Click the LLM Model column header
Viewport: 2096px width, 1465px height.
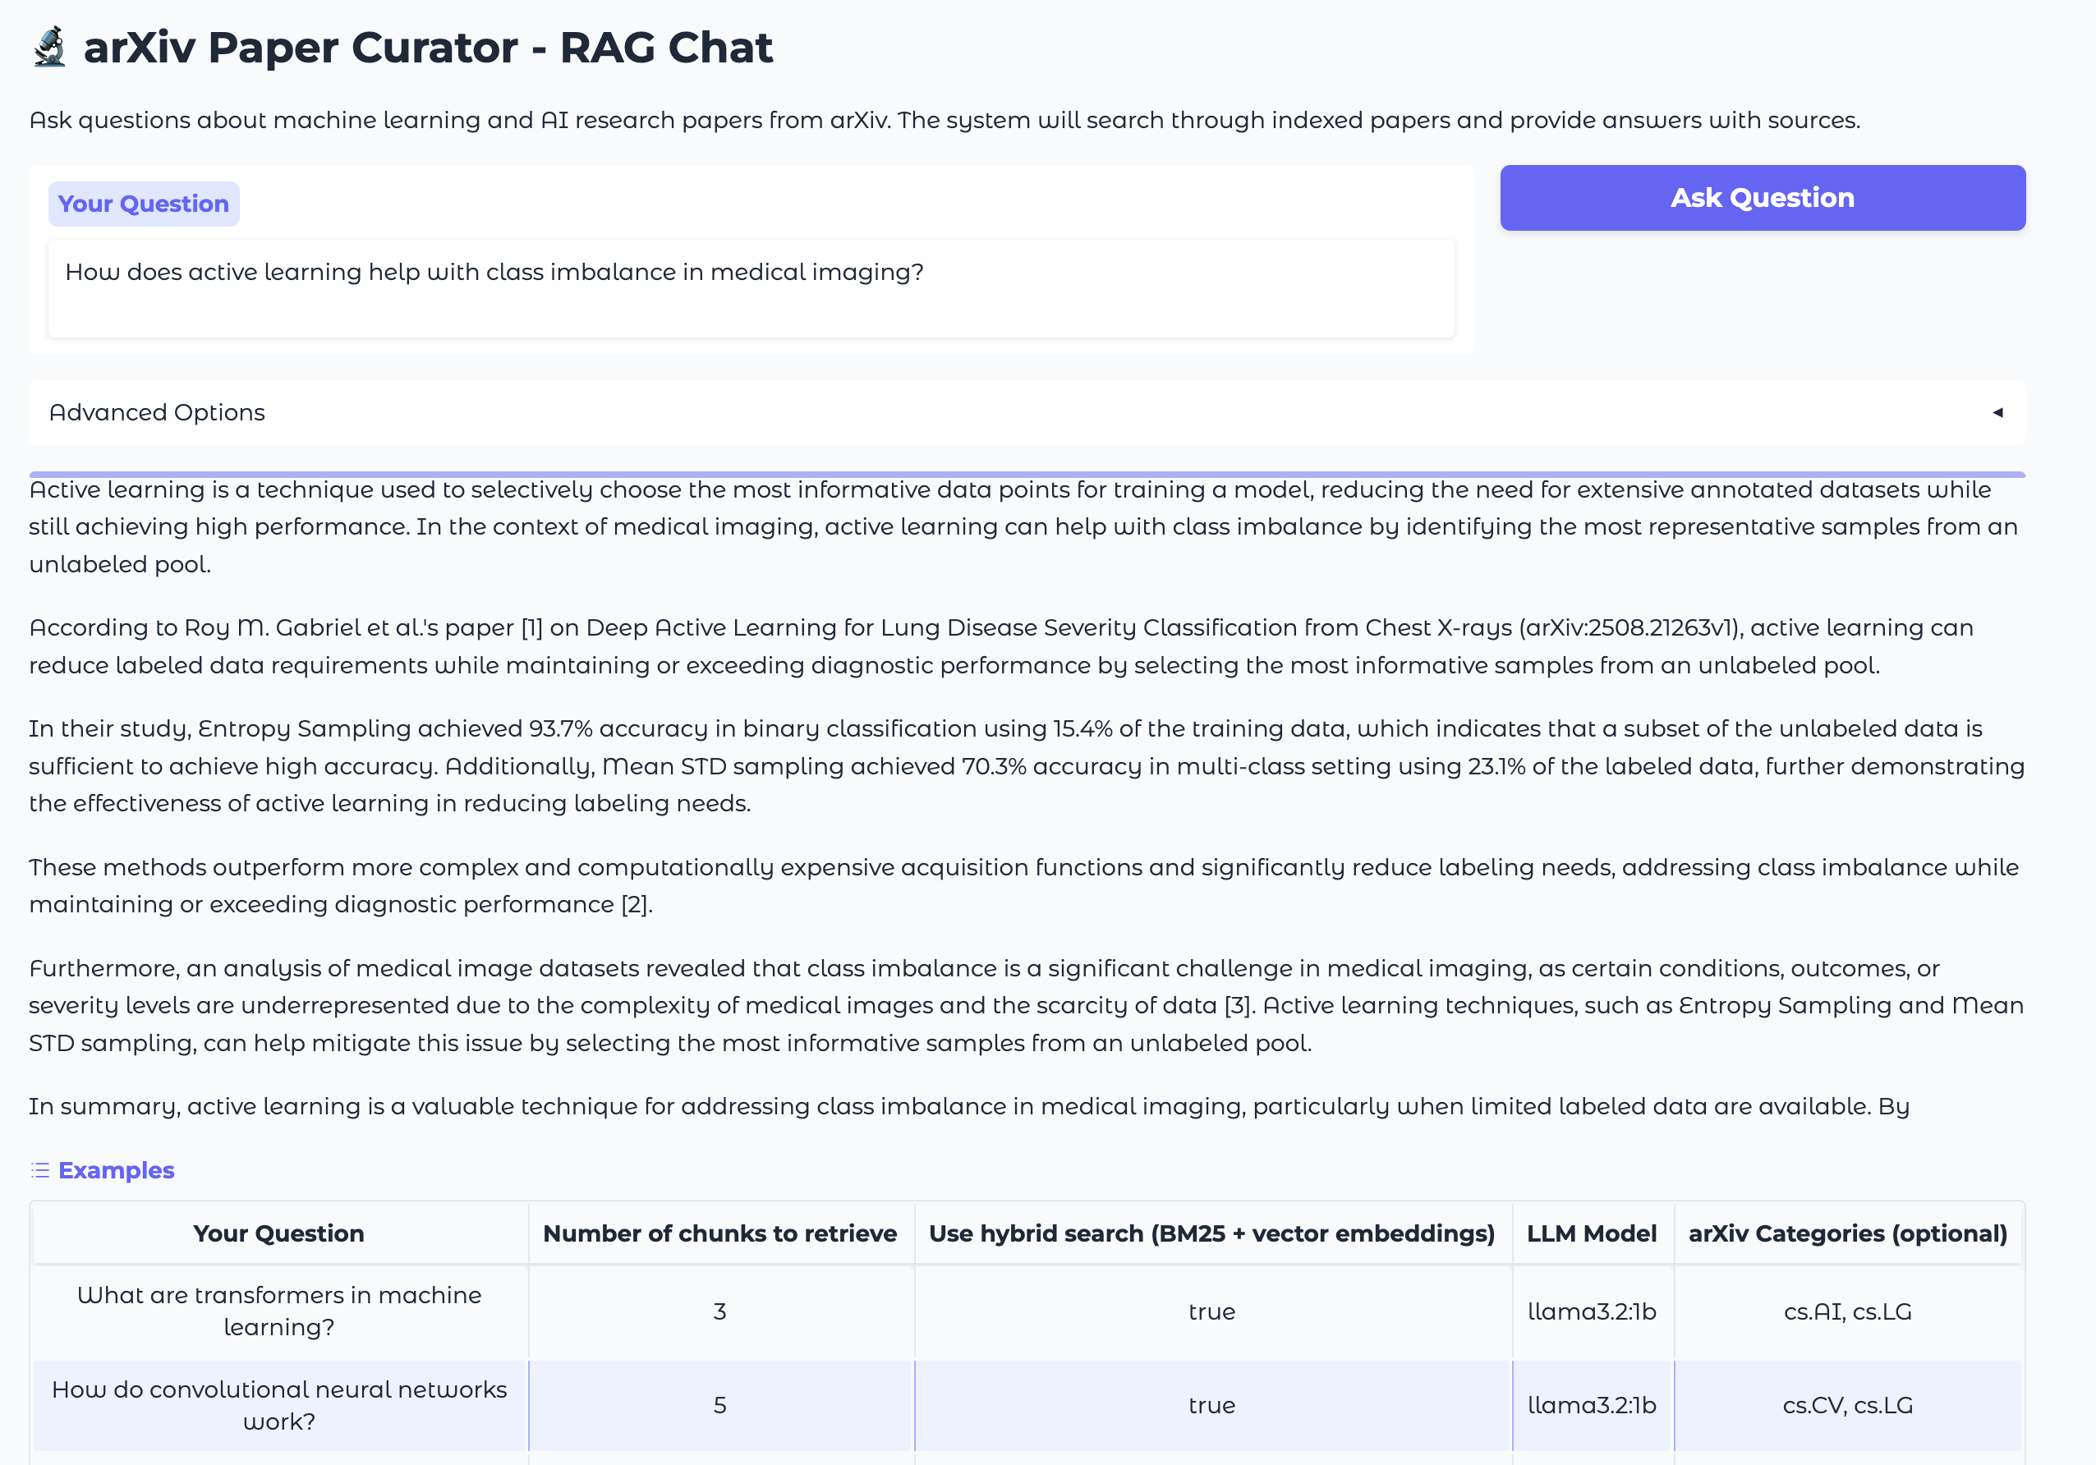pyautogui.click(x=1591, y=1233)
